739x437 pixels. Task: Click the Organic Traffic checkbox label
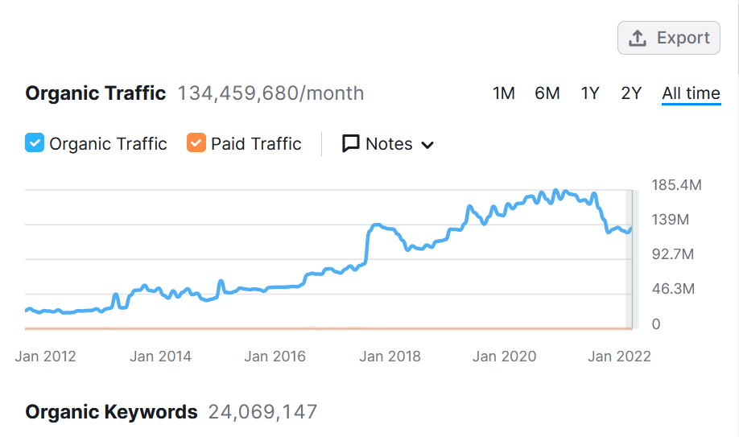108,144
